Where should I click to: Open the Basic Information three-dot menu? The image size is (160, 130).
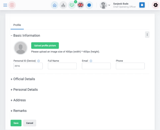pos(147,35)
